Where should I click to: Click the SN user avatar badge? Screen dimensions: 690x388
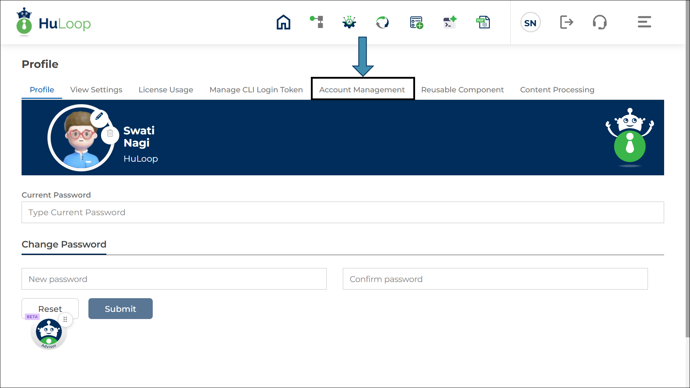[530, 23]
